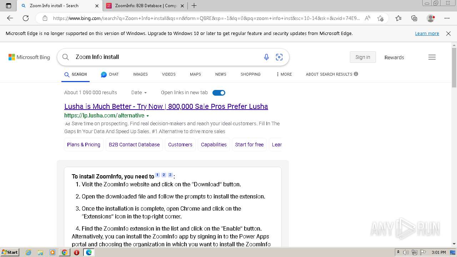Click ABOUT SEARCH RESULTS label
The width and height of the screenshot is (457, 257).
(329, 74)
